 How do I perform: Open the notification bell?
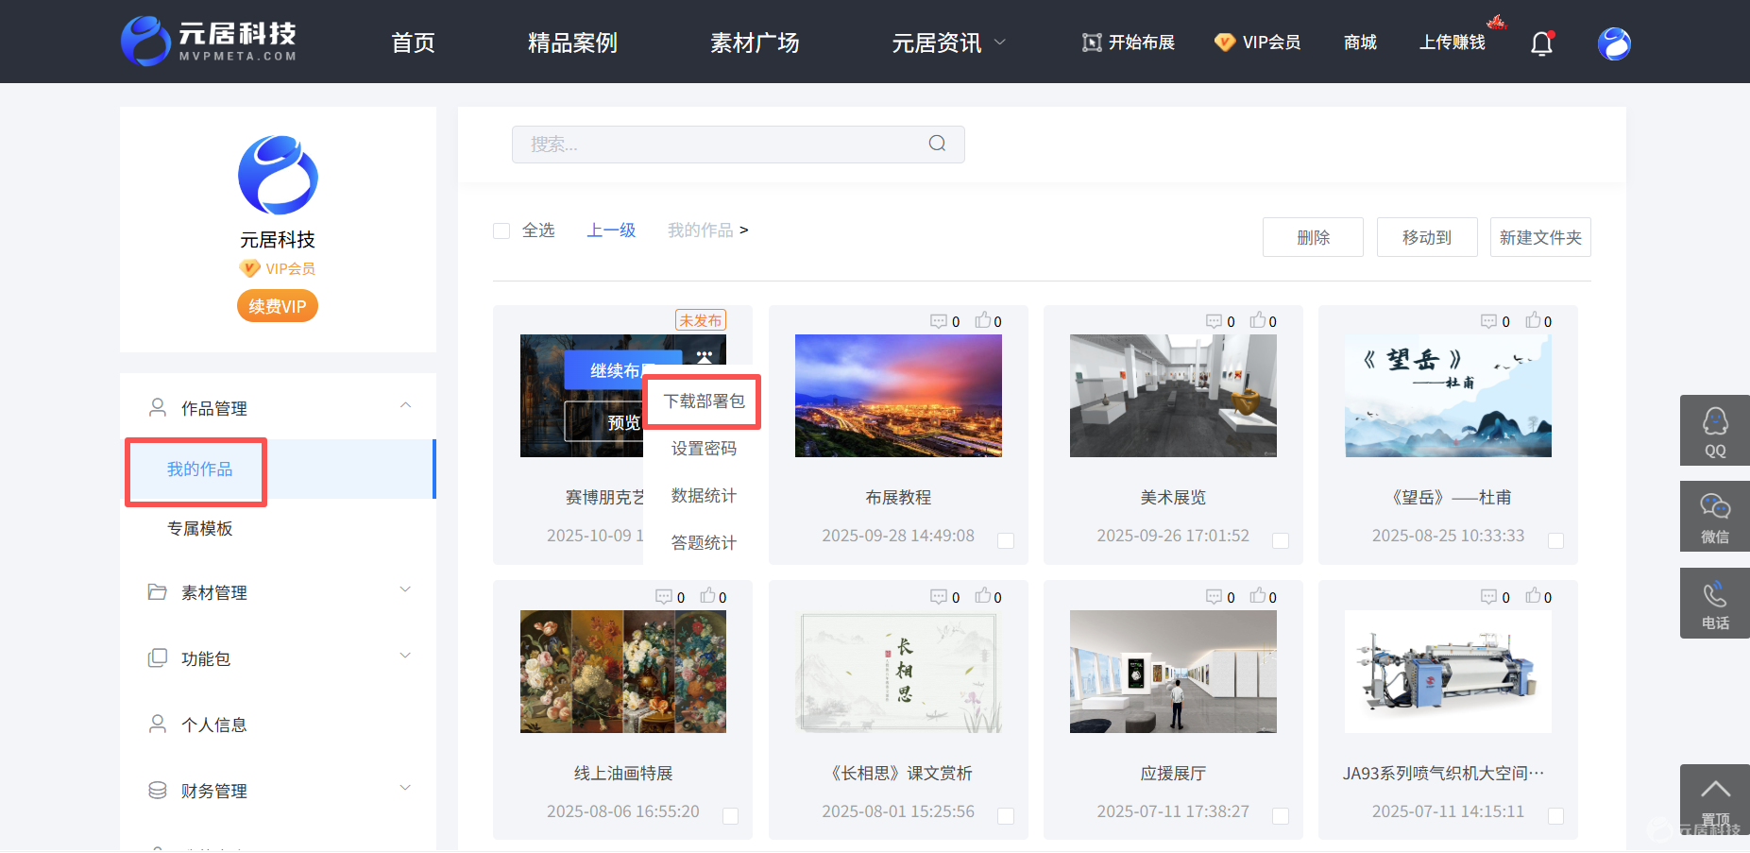point(1541,43)
